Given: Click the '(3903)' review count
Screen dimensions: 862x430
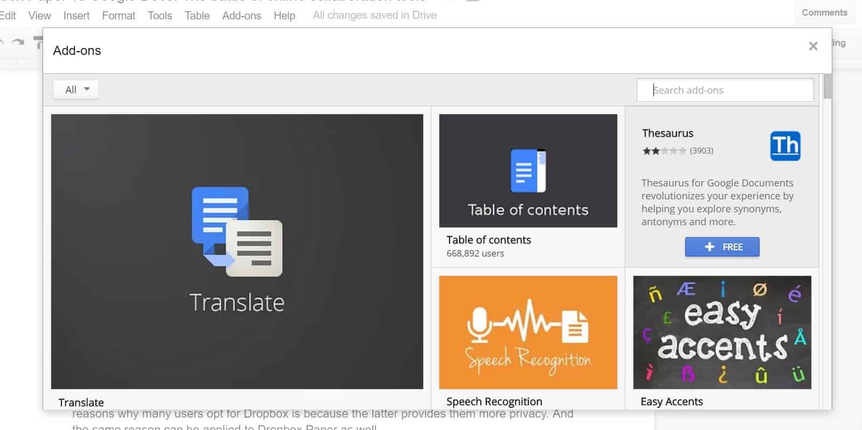Looking at the screenshot, I should pyautogui.click(x=701, y=151).
